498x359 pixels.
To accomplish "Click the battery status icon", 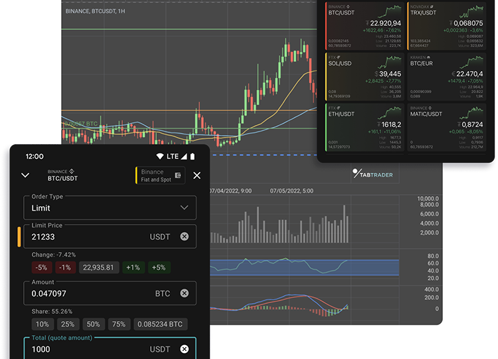I will coord(193,156).
